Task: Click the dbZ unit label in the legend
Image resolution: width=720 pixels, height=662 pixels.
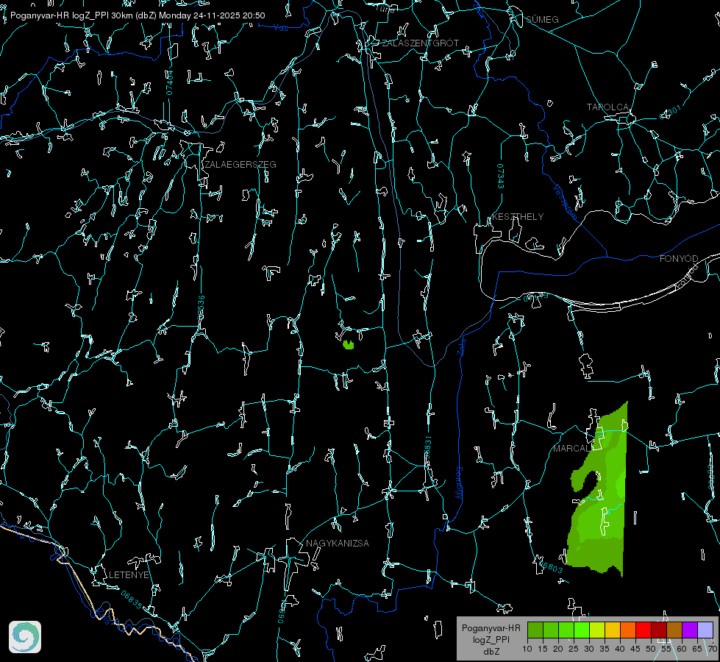Action: click(x=491, y=652)
